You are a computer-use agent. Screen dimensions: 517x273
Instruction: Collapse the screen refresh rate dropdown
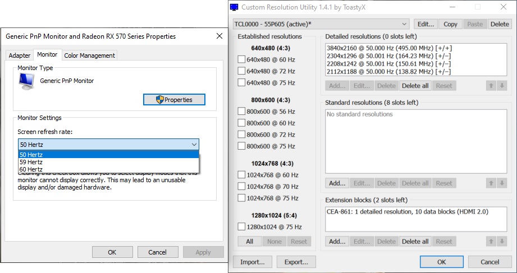(x=194, y=145)
